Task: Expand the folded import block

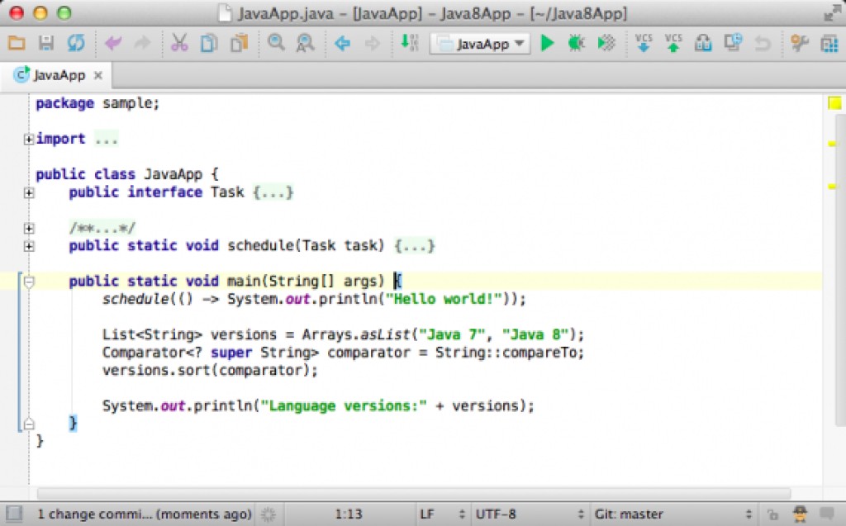Action: 29,140
